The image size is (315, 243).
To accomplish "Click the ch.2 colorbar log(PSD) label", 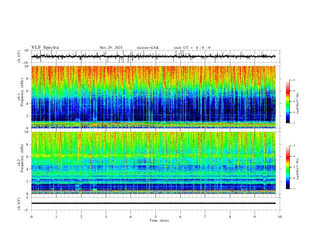I will 298,169.
